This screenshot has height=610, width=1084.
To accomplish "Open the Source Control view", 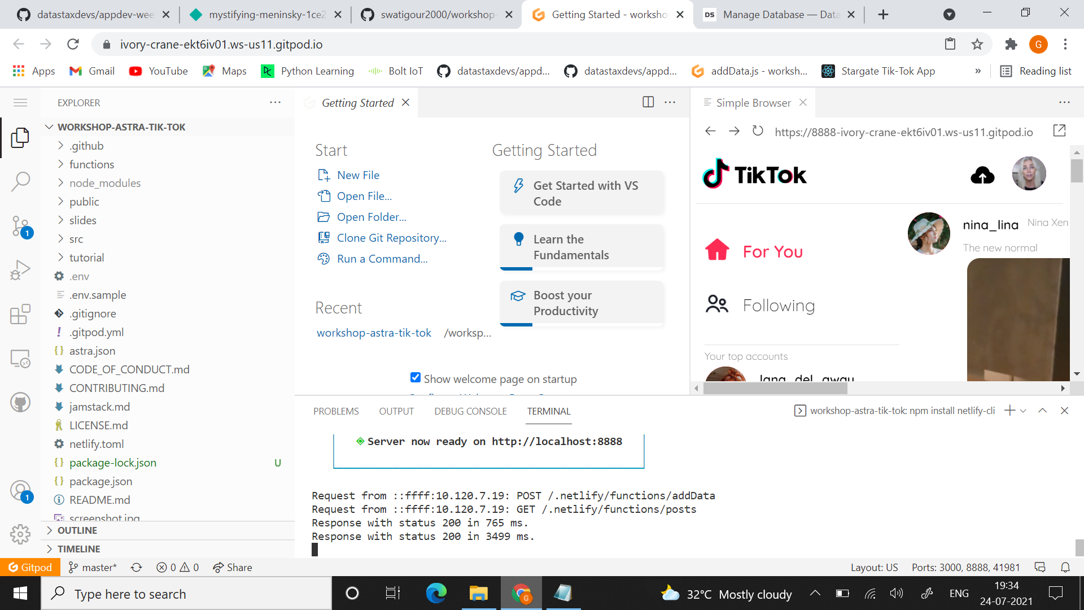I will pos(21,226).
